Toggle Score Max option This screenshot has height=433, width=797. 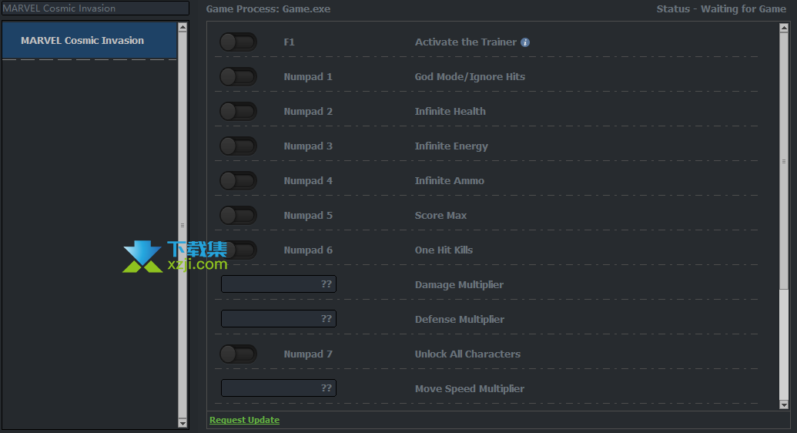(x=238, y=216)
